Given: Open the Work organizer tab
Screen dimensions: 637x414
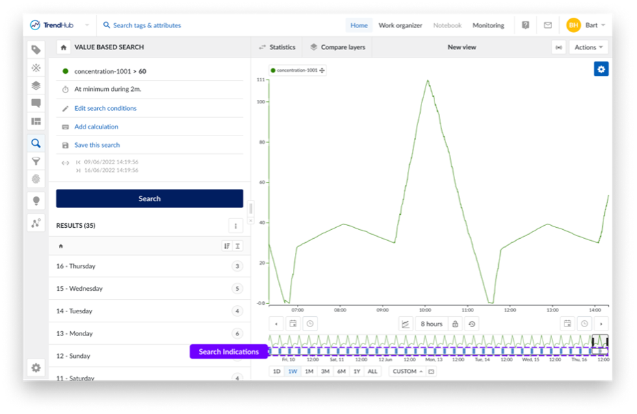Looking at the screenshot, I should click(400, 25).
